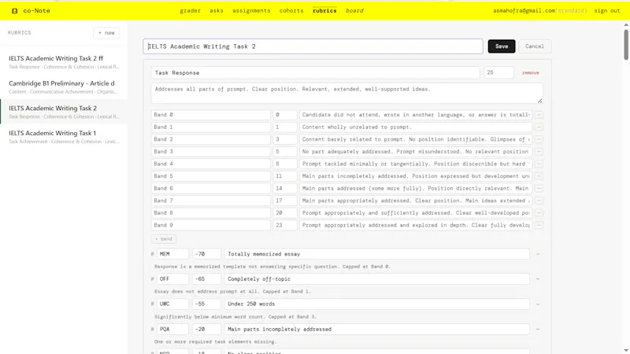
Task: Edit the -55 penalty value field
Action: pyautogui.click(x=206, y=304)
